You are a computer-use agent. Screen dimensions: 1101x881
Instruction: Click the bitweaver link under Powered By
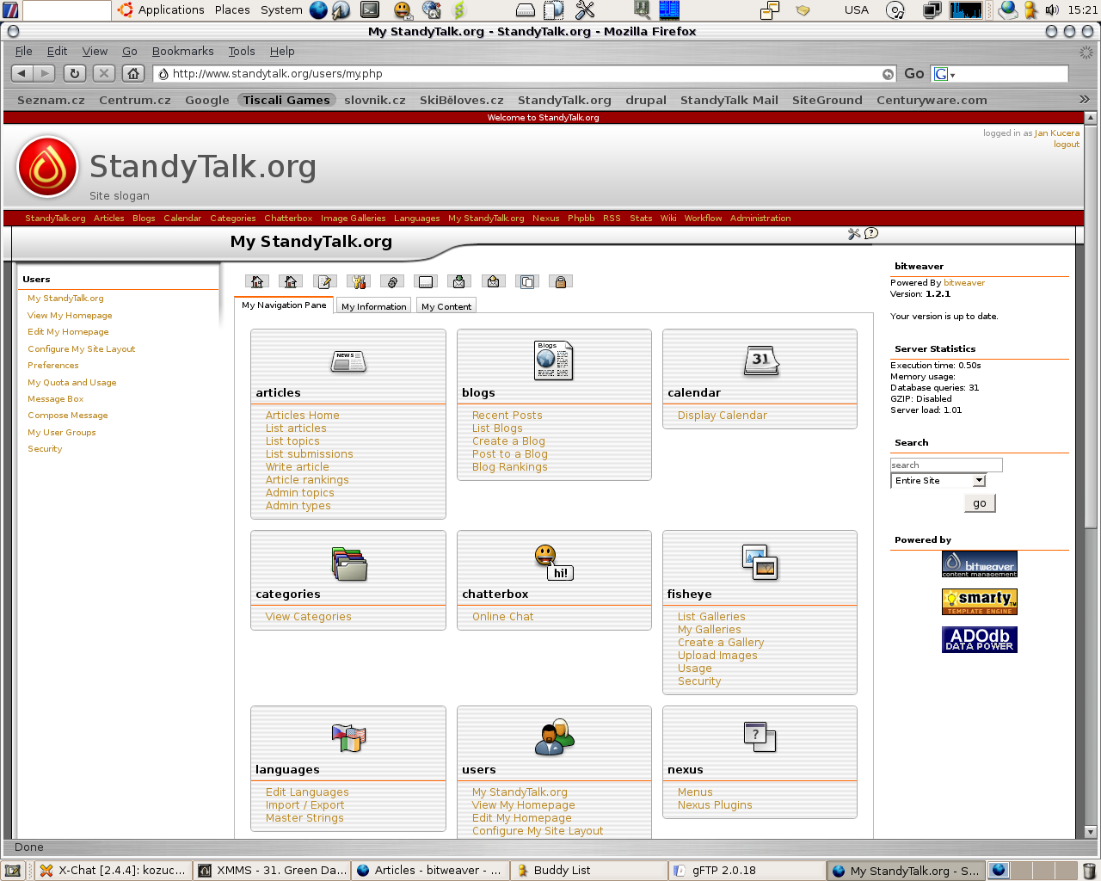[x=964, y=283]
